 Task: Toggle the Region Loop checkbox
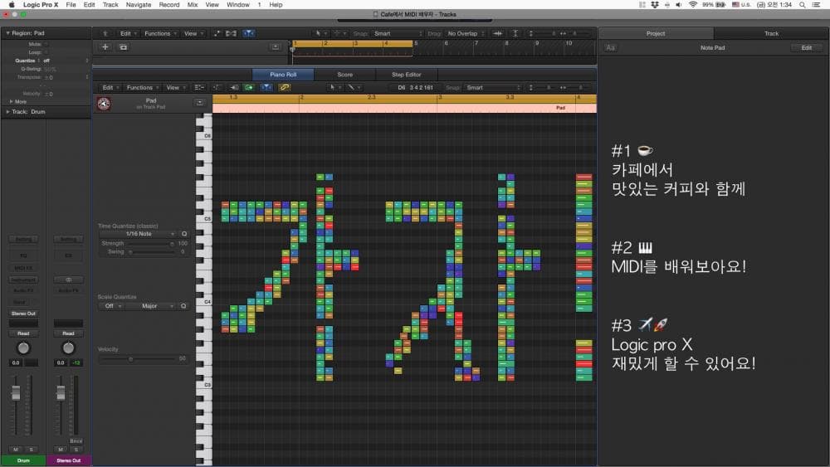46,52
